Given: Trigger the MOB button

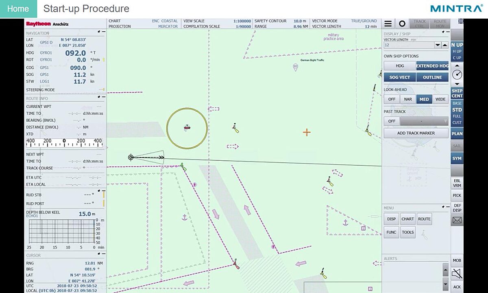Looking at the screenshot, I should pyautogui.click(x=457, y=260).
